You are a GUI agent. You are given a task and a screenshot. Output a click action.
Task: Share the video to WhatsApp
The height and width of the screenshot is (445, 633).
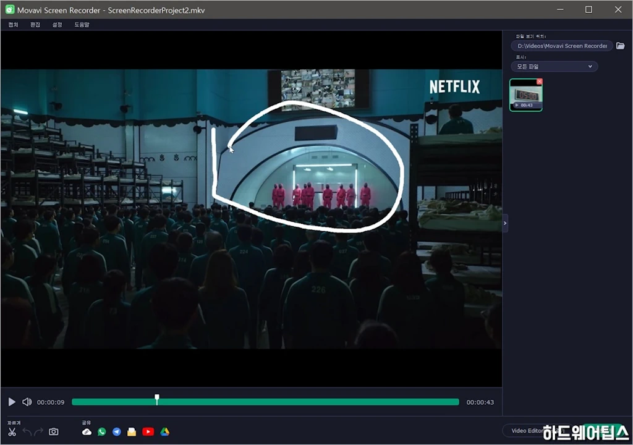[x=102, y=431]
